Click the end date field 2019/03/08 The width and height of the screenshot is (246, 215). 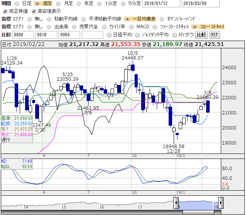(x=200, y=3)
